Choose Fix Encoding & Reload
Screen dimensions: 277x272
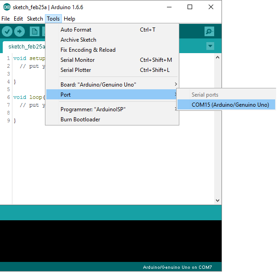click(x=112, y=50)
